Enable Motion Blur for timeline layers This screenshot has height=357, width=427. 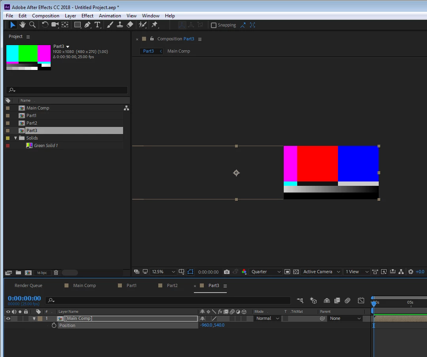tap(347, 301)
